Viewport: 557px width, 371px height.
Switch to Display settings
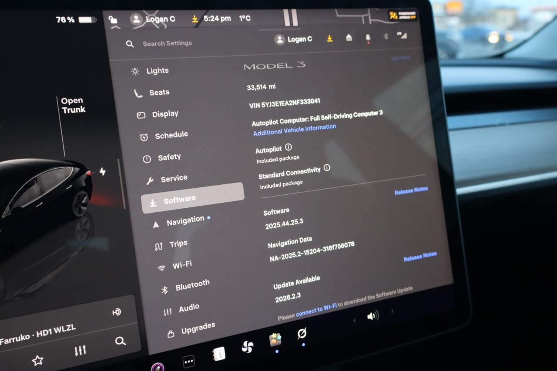(x=165, y=114)
